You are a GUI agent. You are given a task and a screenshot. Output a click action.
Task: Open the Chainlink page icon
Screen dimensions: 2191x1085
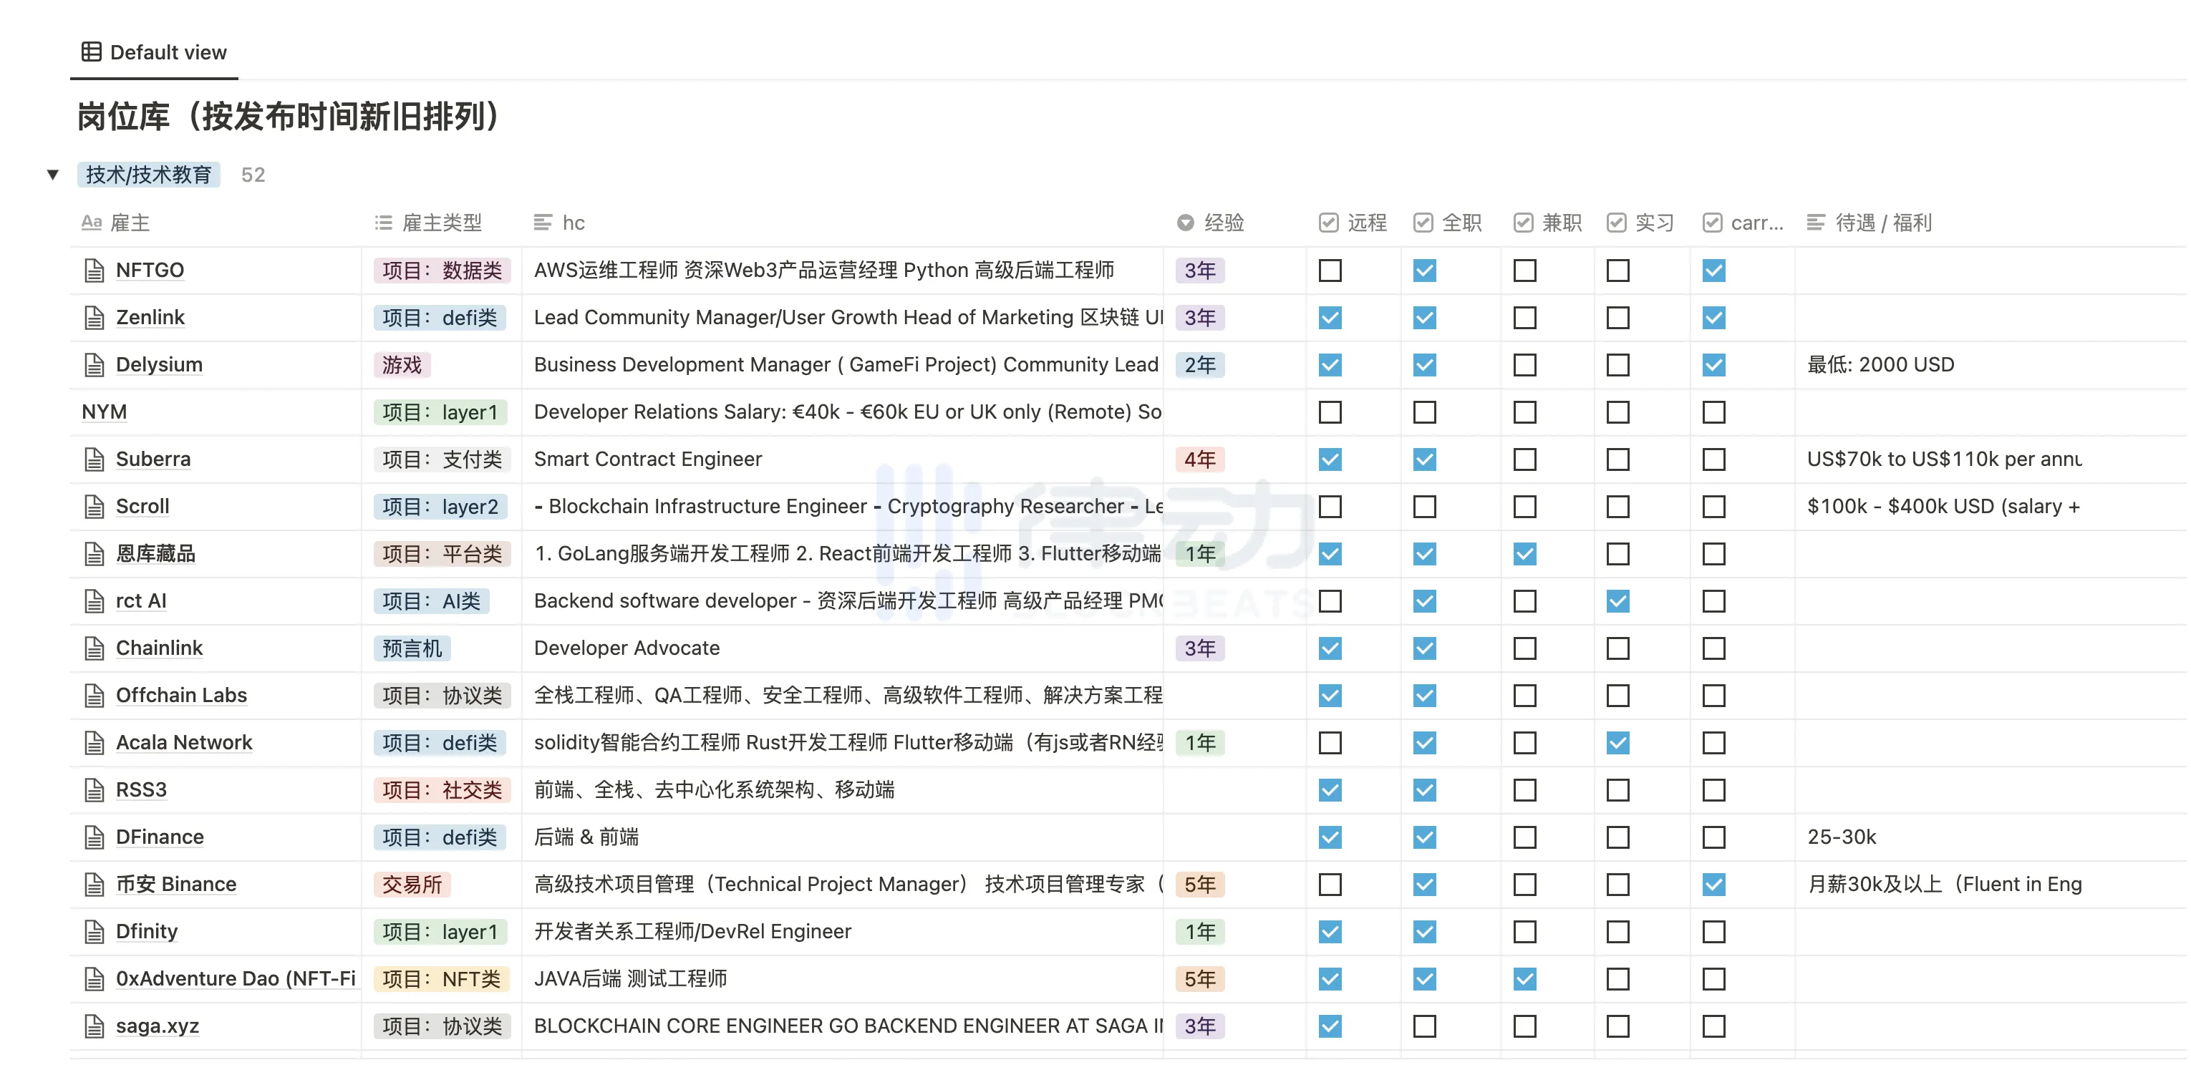[x=95, y=649]
